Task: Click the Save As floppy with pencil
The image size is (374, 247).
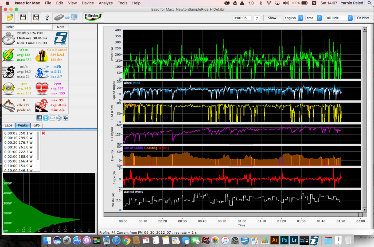Action: 36,18
